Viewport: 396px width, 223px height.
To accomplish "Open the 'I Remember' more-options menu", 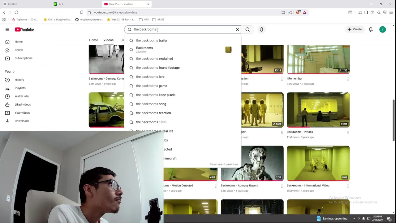I will point(348,79).
